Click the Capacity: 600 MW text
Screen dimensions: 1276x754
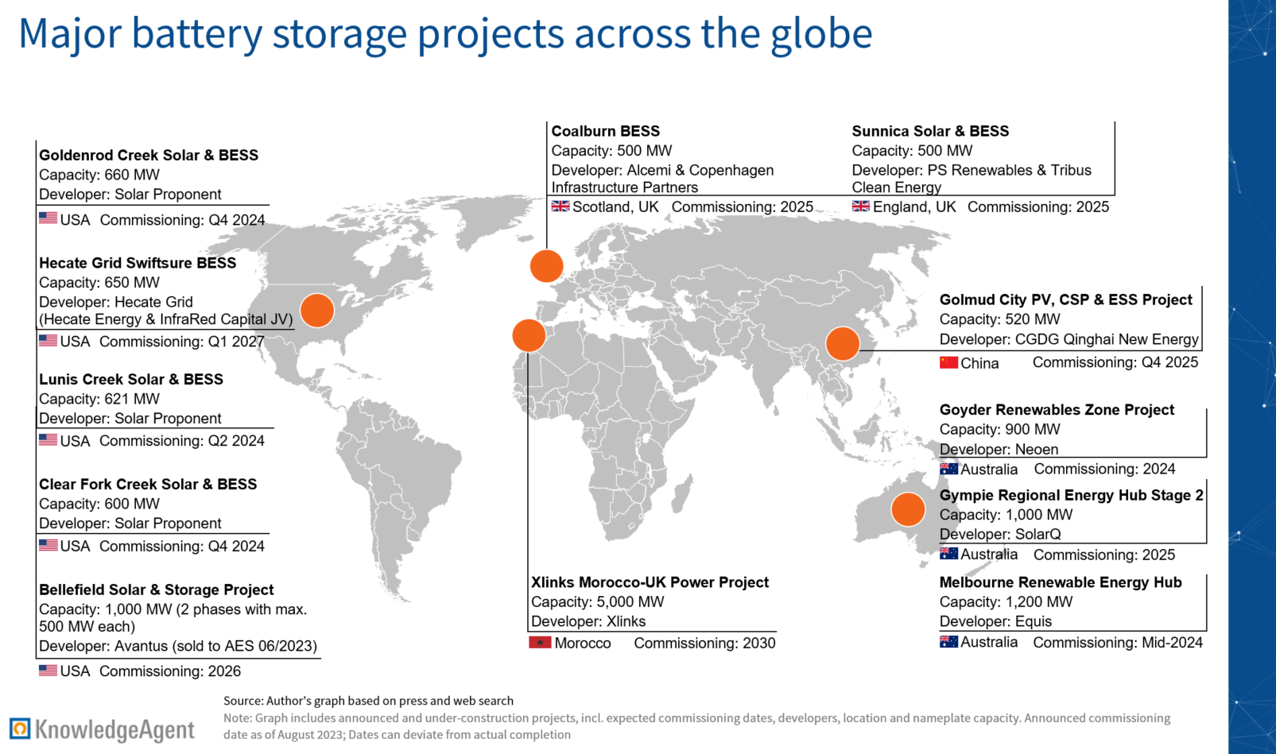[99, 504]
